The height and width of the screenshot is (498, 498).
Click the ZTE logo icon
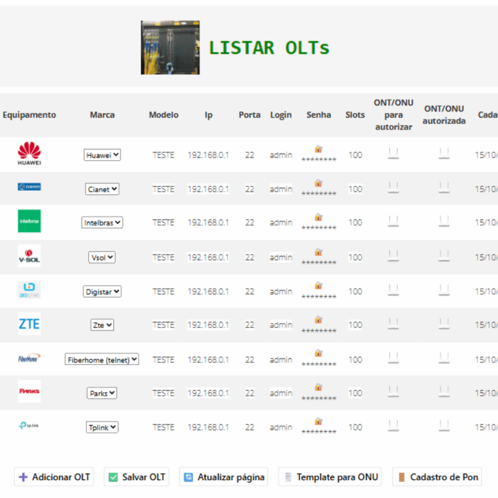[29, 324]
